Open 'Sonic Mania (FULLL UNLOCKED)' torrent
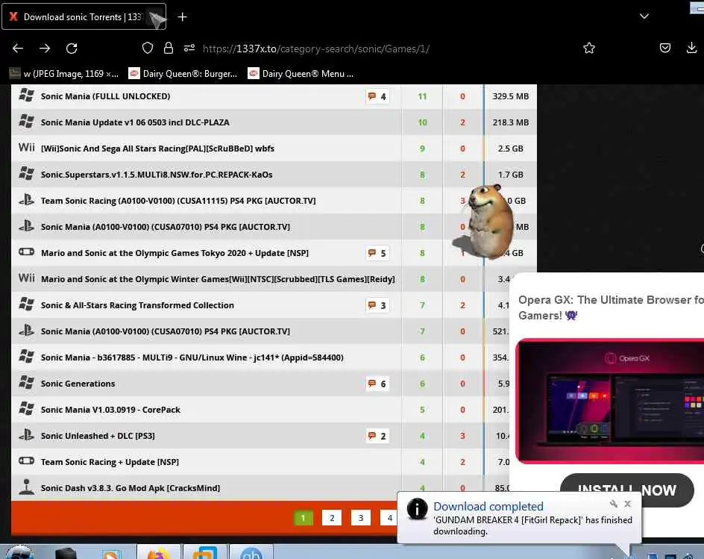 [105, 96]
